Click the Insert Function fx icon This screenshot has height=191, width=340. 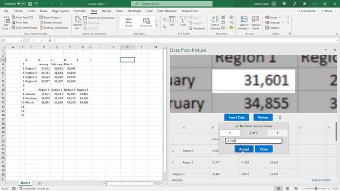[50, 40]
